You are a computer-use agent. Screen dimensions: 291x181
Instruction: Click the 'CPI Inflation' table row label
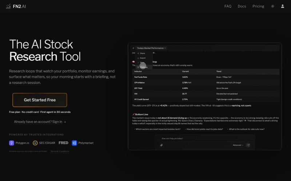pos(139,83)
